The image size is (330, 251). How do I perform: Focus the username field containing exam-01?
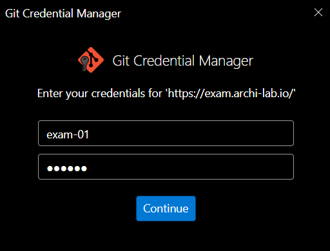click(x=166, y=133)
